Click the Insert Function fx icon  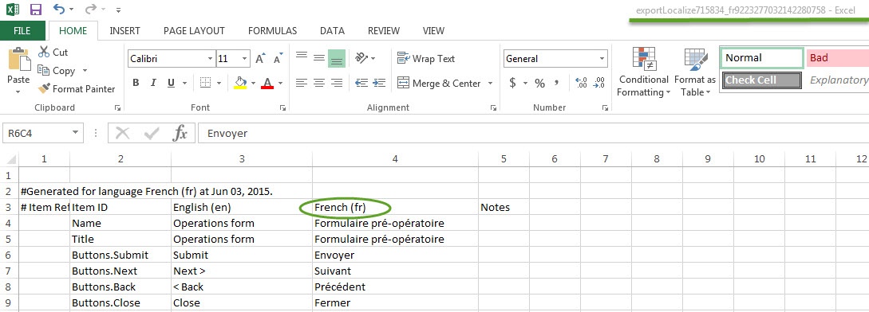pyautogui.click(x=180, y=133)
